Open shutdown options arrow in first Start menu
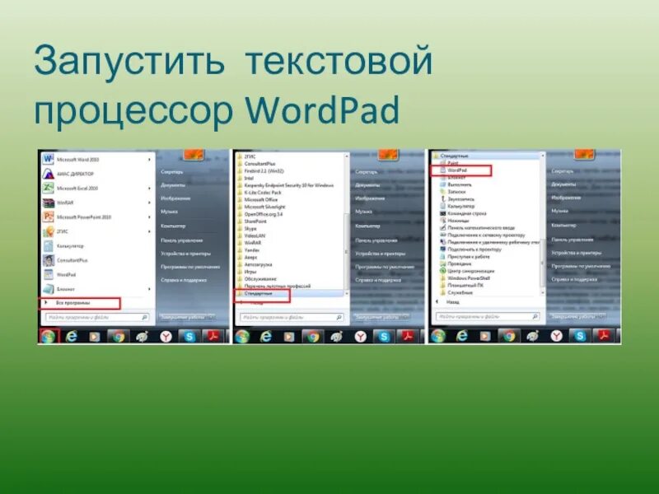 (x=211, y=317)
